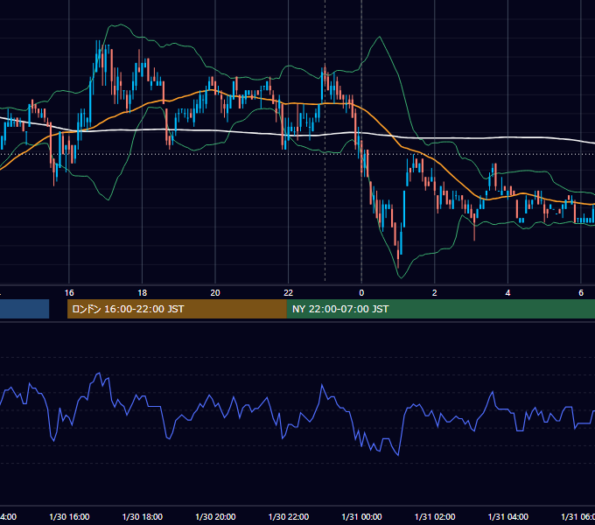Click the ロンドン 16:00-22:00 JST session bar

click(x=177, y=309)
